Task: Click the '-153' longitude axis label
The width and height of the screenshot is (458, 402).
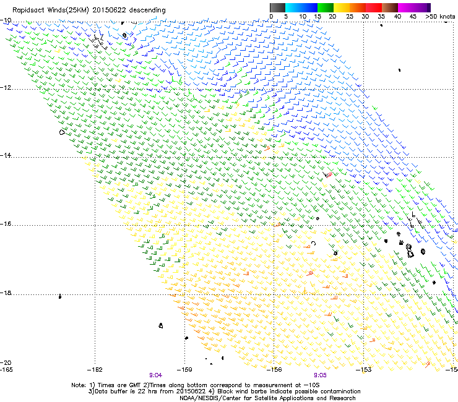Action: 364,370
